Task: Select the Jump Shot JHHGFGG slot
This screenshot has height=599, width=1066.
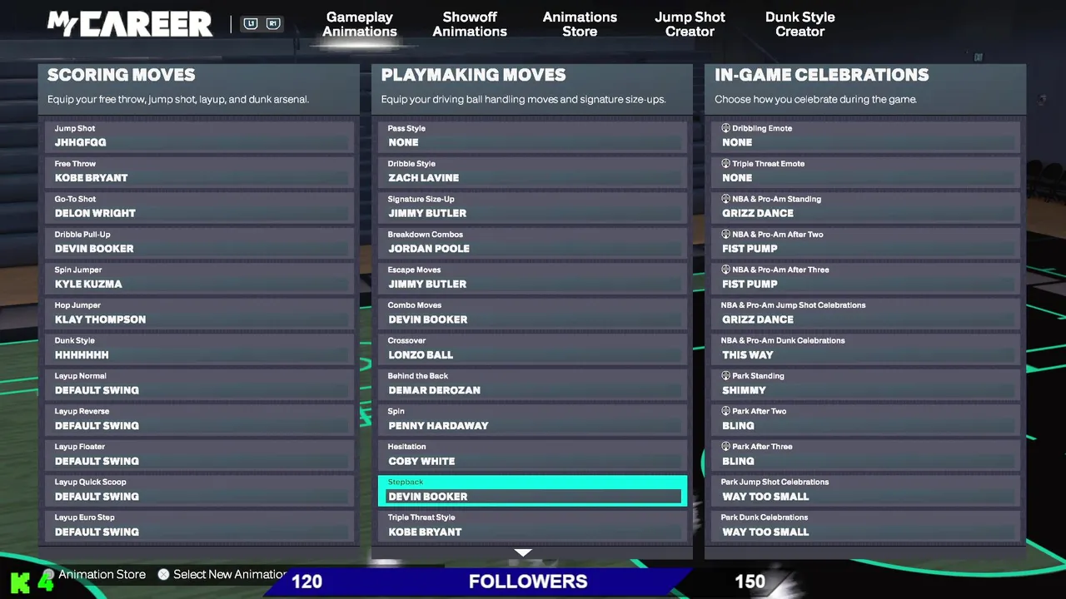Action: point(200,136)
